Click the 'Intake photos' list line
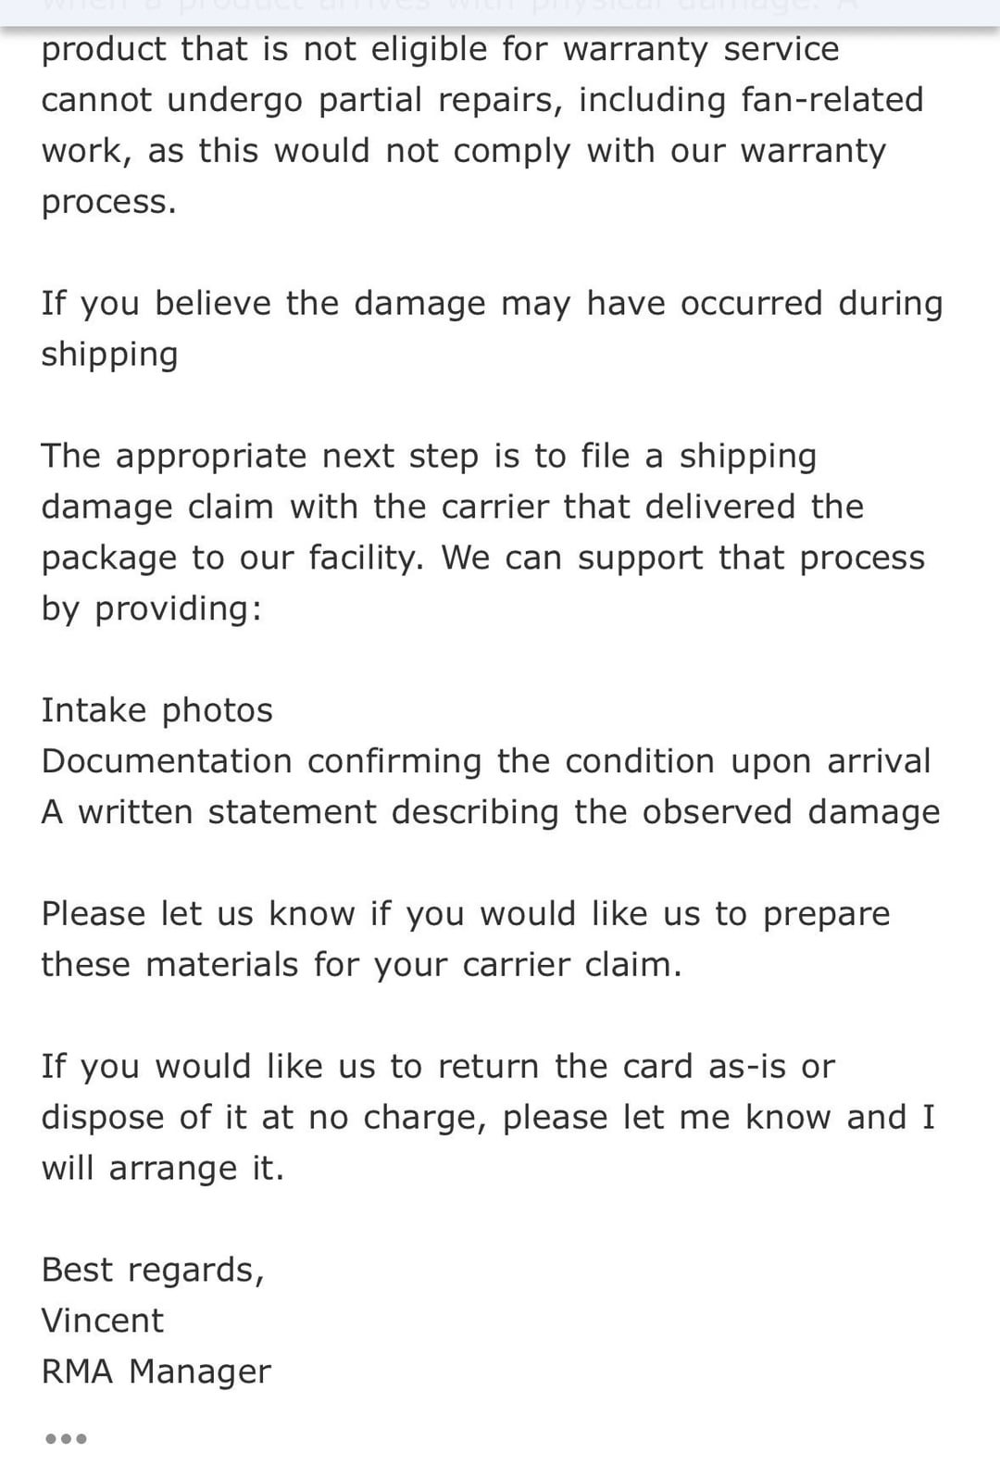The image size is (1000, 1466). [157, 710]
